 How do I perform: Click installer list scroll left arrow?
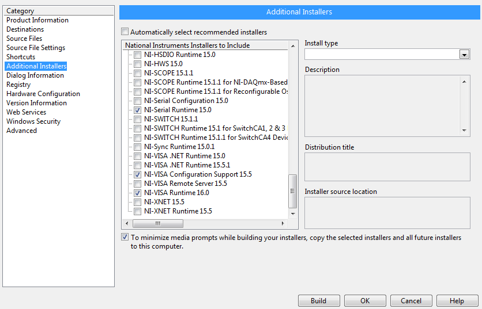(127, 223)
